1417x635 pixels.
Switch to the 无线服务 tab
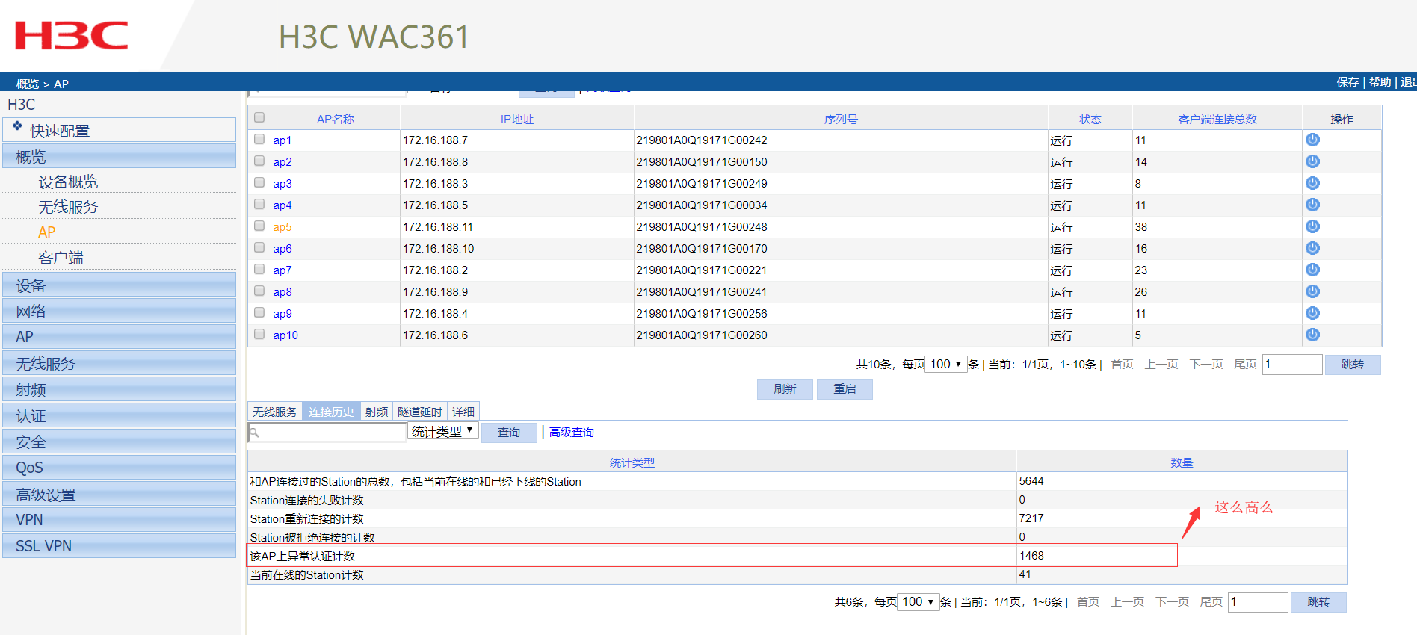pyautogui.click(x=274, y=412)
